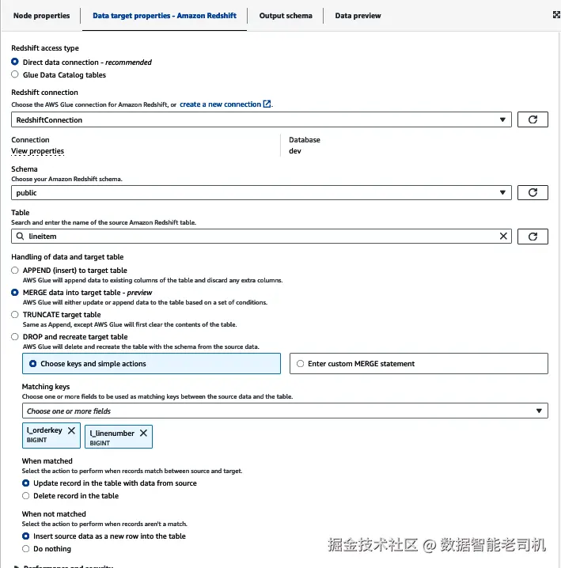Screen dimensions: 561x568
Task: Switch to the Output schema tab
Action: point(286,15)
